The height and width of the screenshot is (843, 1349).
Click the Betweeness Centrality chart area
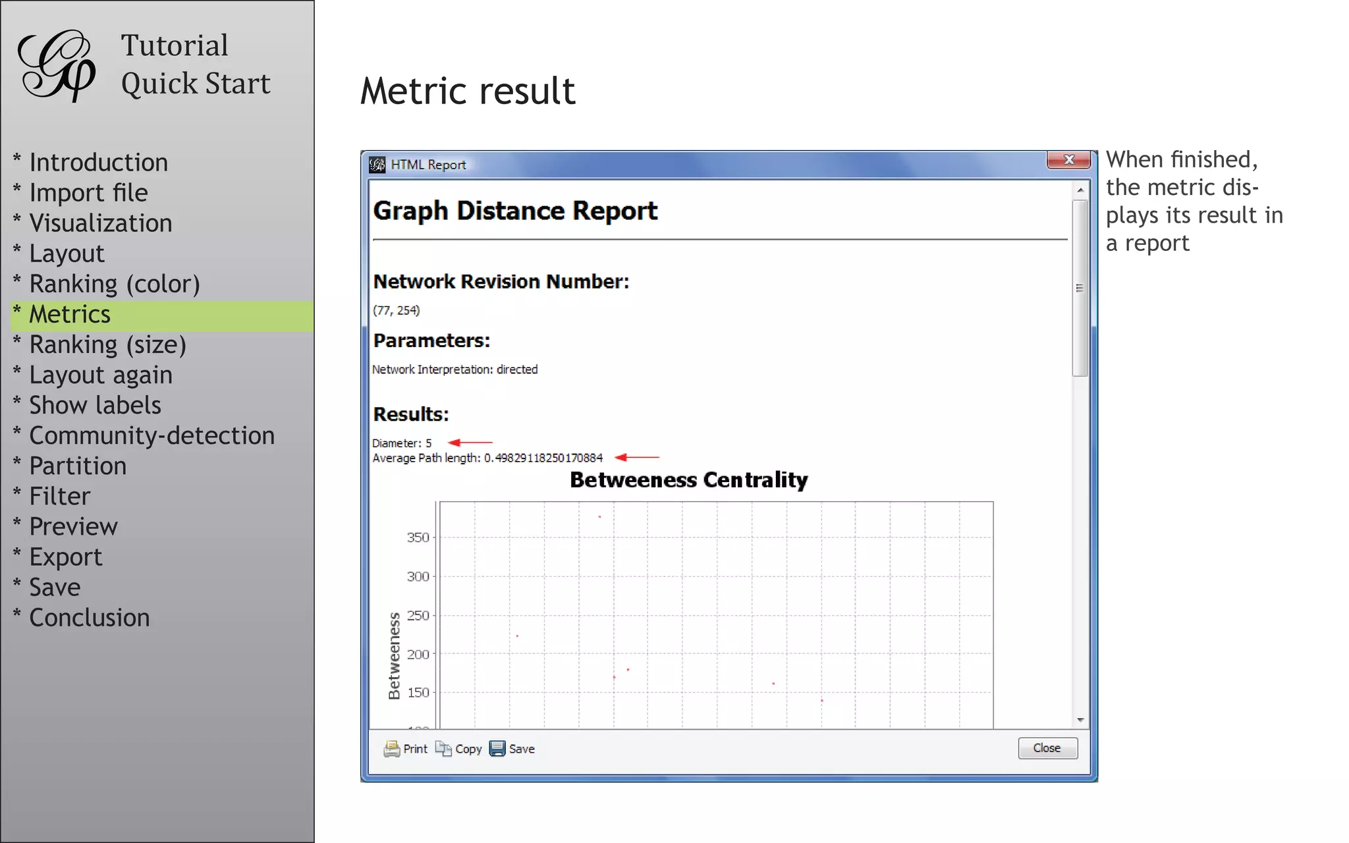point(715,612)
